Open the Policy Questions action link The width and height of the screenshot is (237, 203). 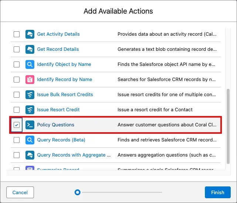coord(55,125)
